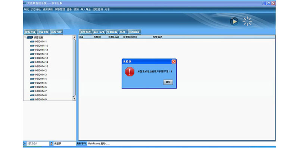Click the spinning loading indicator icon
Viewport: 299px width, 148px height.
(247, 21)
